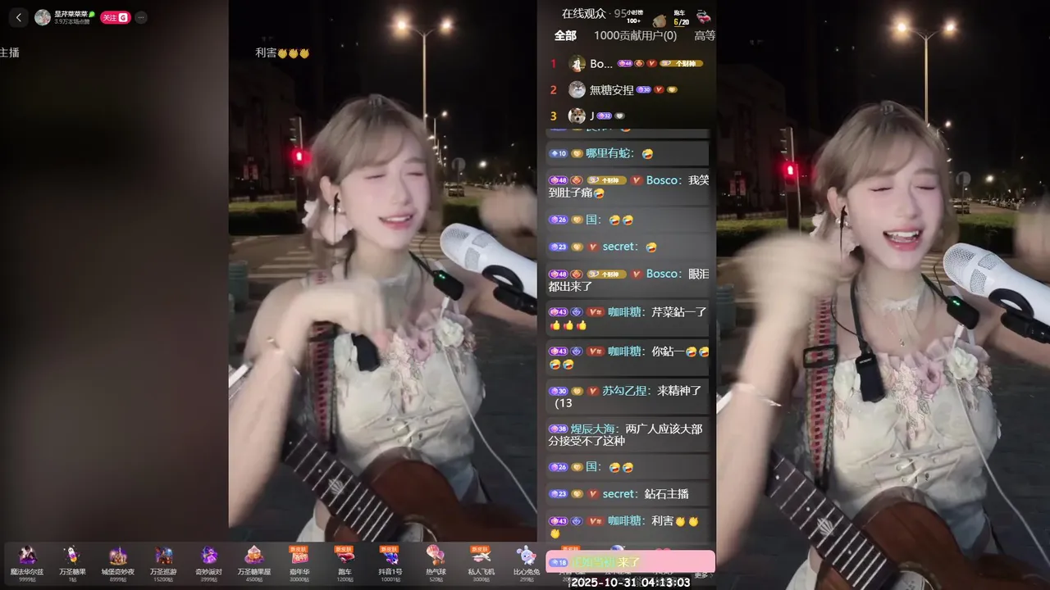Select the 城堡奇妙夜 gift
This screenshot has width=1050, height=590.
118,564
